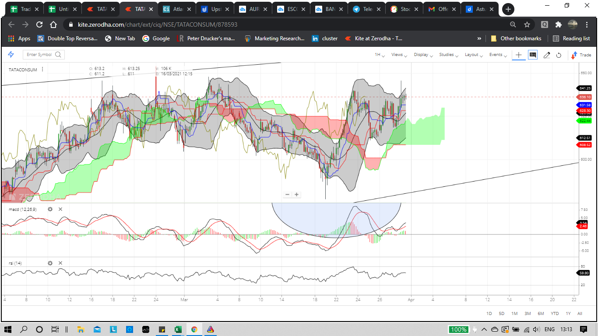Click the 641.25 price label
Screen dimensions: 598x336
click(585, 88)
